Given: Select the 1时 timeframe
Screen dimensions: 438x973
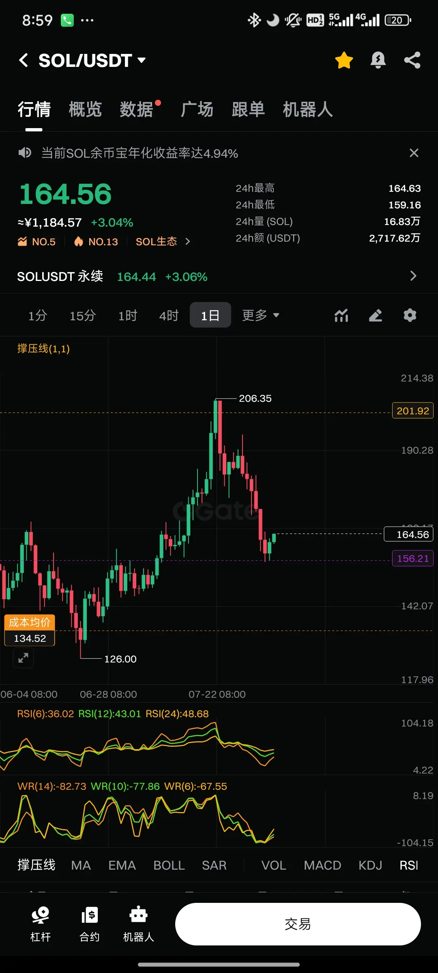Looking at the screenshot, I should [128, 315].
